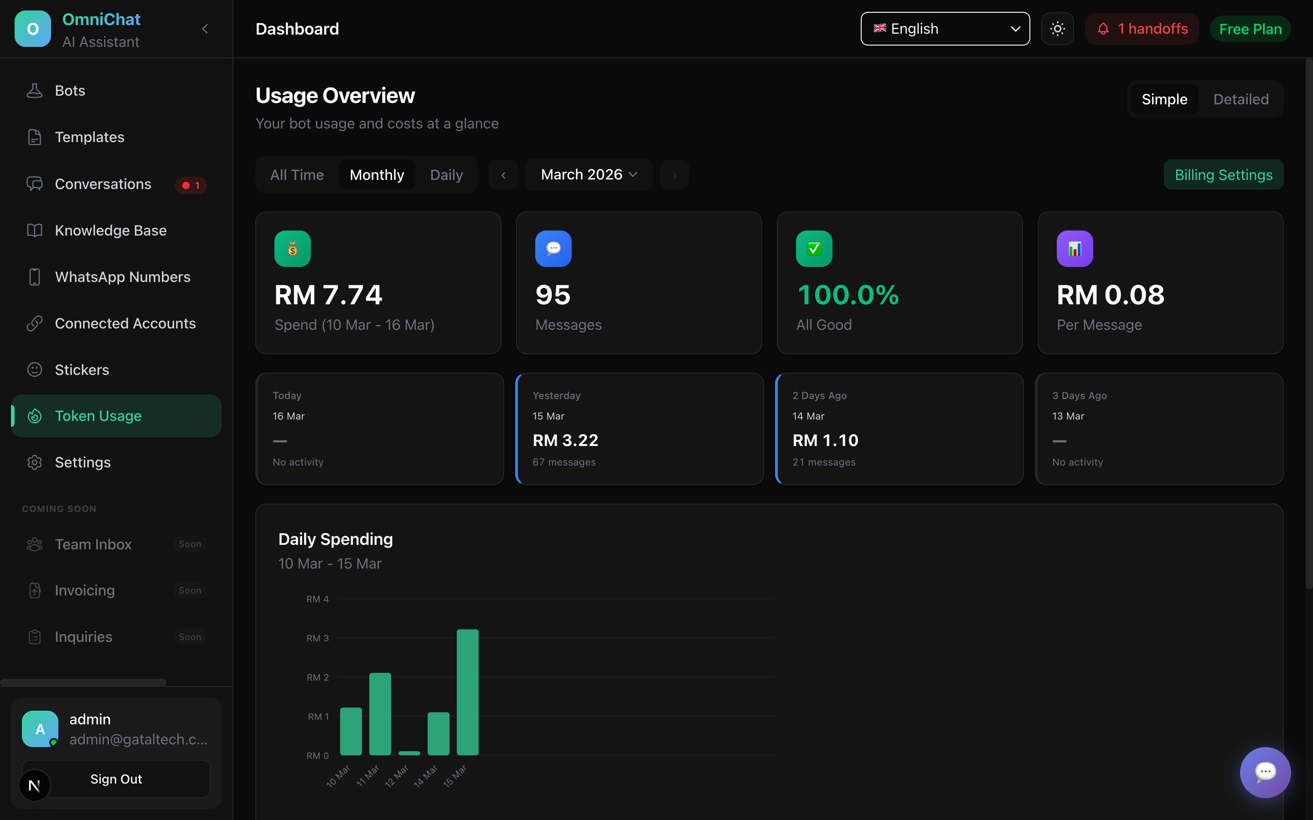Switch spending period to Daily
Image resolution: width=1313 pixels, height=820 pixels.
446,174
